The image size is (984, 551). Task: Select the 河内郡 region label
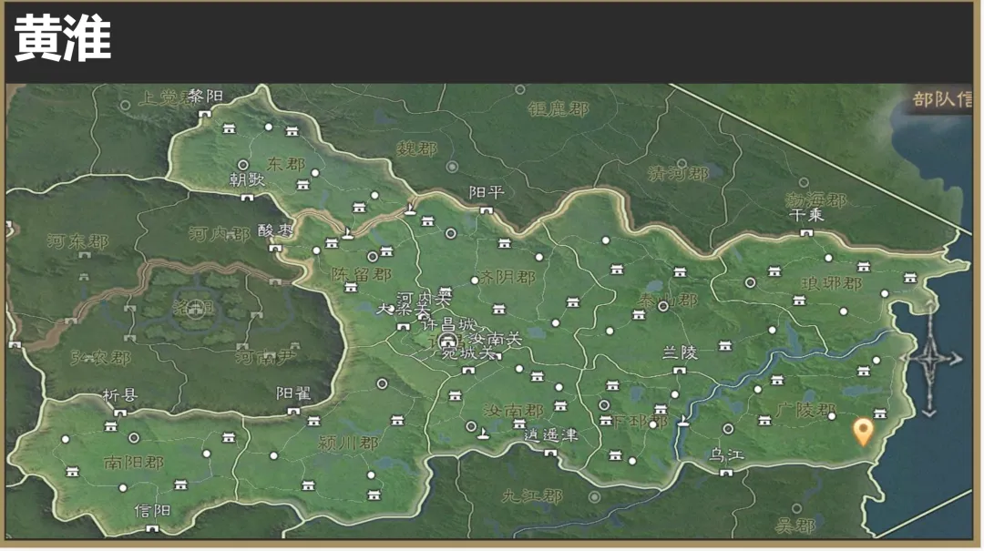tap(219, 233)
